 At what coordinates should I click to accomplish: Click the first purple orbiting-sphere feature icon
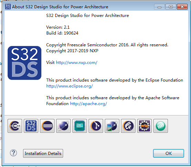[63, 126]
